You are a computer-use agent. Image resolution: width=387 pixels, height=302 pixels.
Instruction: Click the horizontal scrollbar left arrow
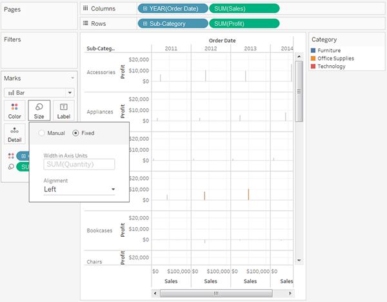point(155,294)
